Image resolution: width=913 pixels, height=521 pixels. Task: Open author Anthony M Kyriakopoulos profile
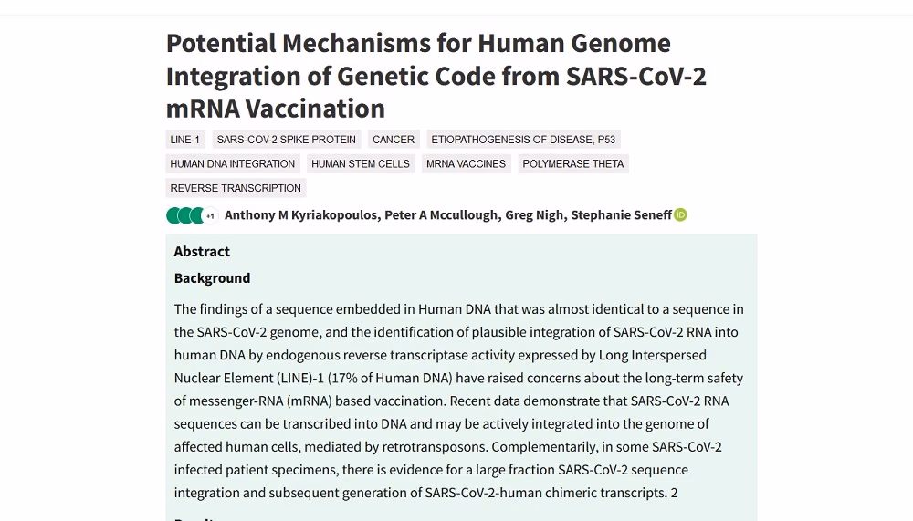300,214
